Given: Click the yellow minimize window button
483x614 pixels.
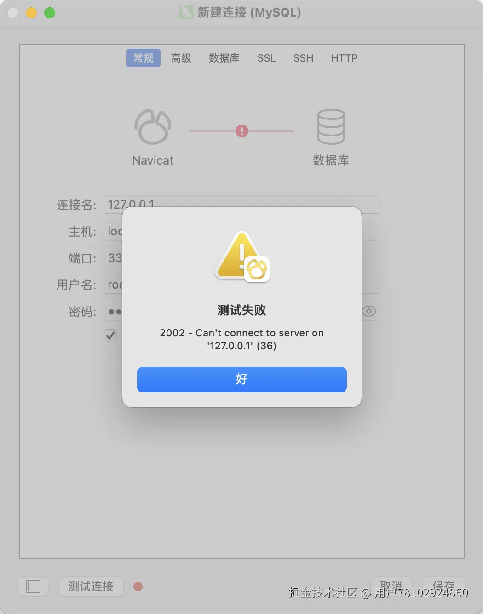Looking at the screenshot, I should 31,13.
